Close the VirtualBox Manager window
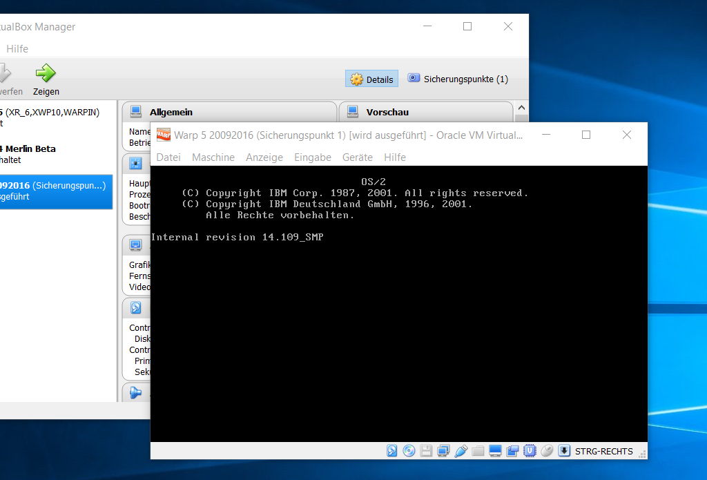The height and width of the screenshot is (480, 707). [x=508, y=26]
